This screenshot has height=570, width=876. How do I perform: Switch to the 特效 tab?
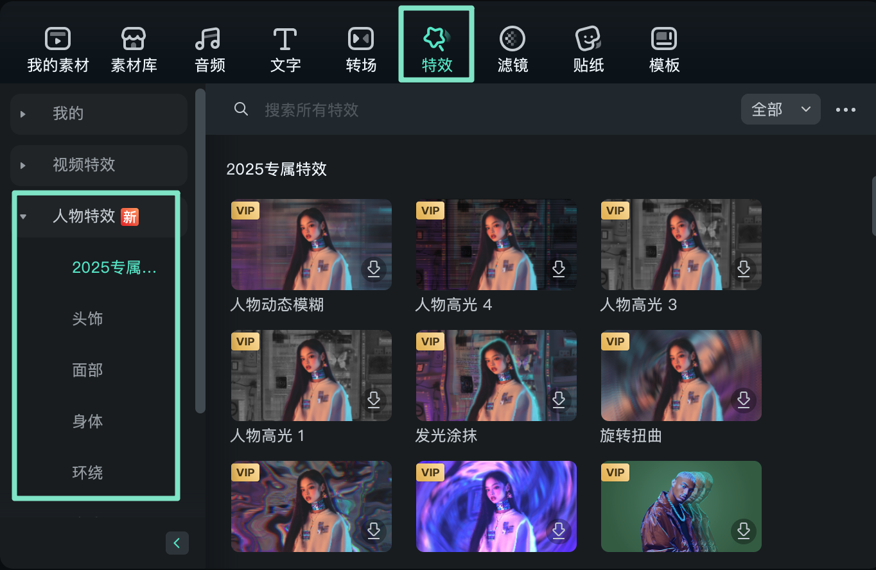[437, 48]
